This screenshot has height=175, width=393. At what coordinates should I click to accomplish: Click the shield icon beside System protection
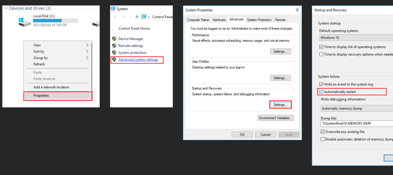click(x=114, y=52)
